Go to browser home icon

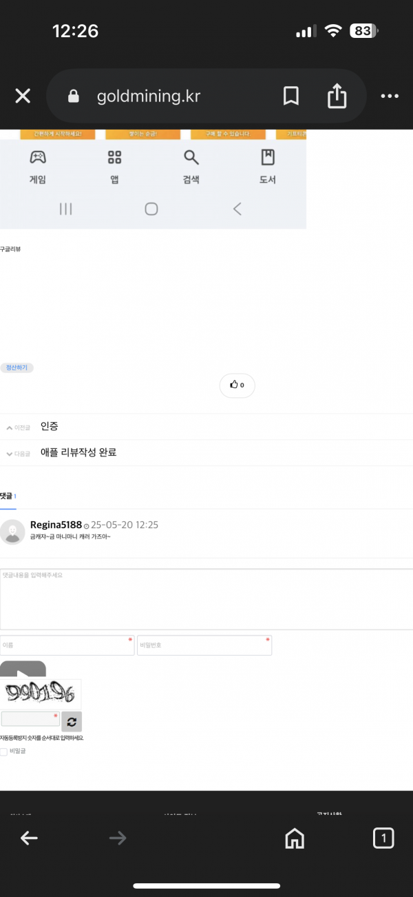pyautogui.click(x=295, y=838)
